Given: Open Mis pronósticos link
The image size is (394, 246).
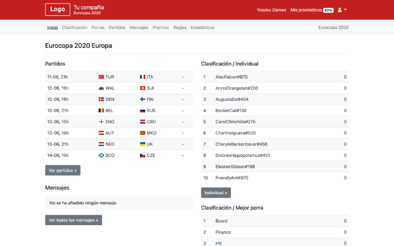Looking at the screenshot, I should (312, 10).
